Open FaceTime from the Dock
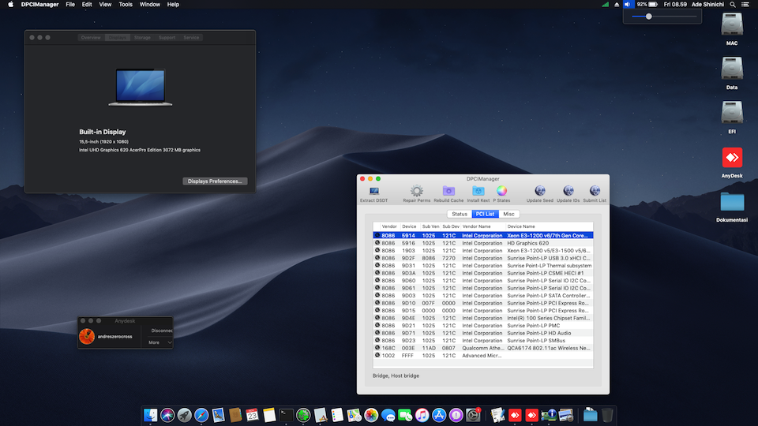Image resolution: width=758 pixels, height=426 pixels. point(405,415)
